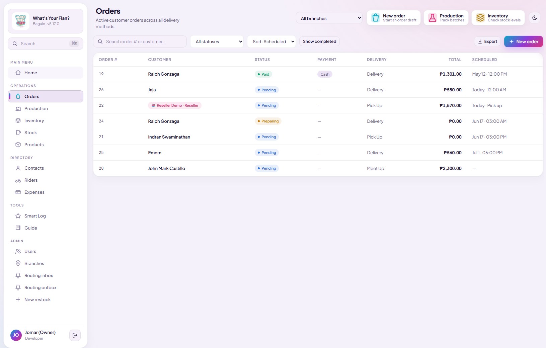
Task: Open the Sort: Scheduled dropdown
Action: (271, 41)
